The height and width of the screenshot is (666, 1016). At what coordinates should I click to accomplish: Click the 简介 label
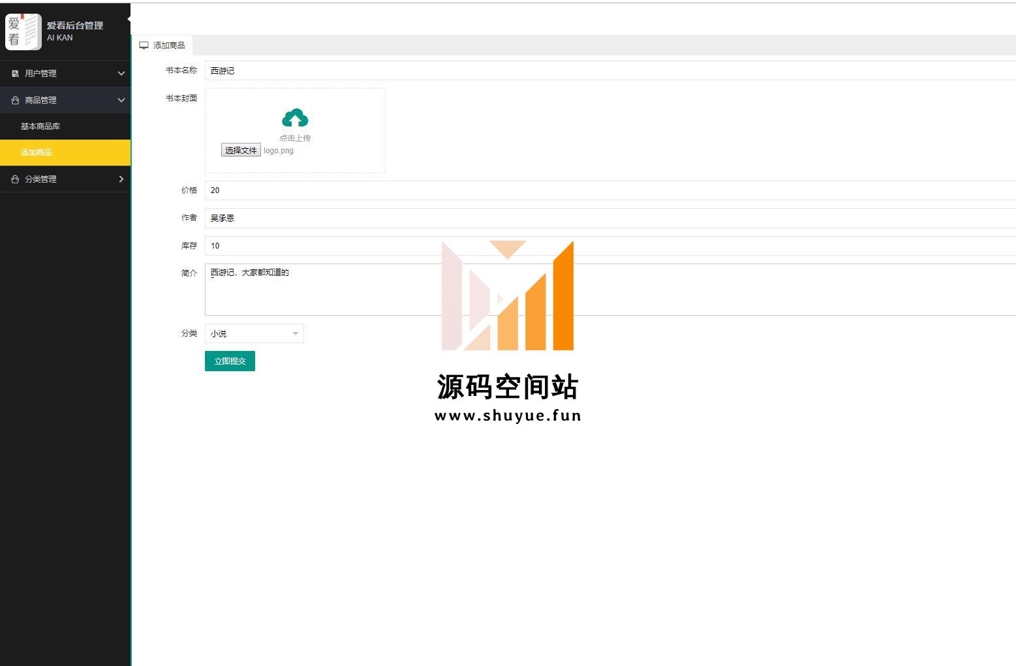pos(189,273)
